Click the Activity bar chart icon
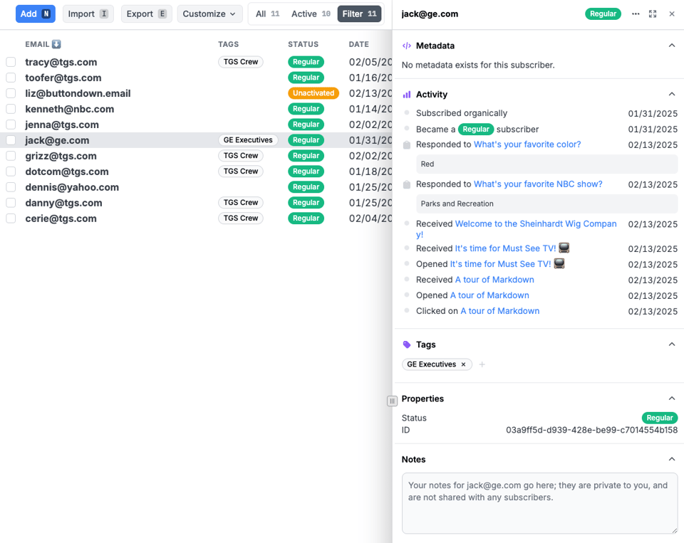 tap(407, 94)
